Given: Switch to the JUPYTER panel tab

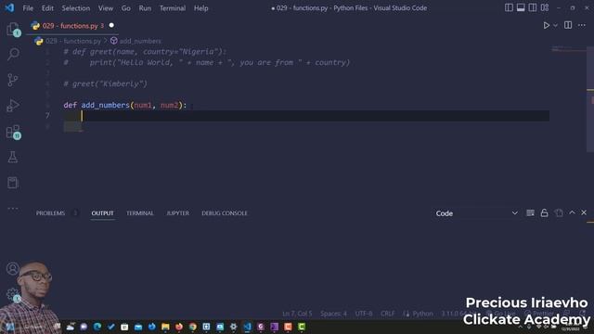Looking at the screenshot, I should pyautogui.click(x=177, y=213).
